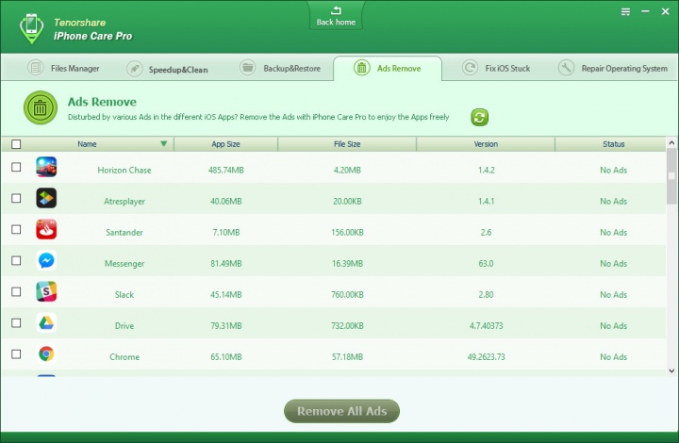Click the App Size column header
Viewport: 679px width, 443px height.
point(225,144)
